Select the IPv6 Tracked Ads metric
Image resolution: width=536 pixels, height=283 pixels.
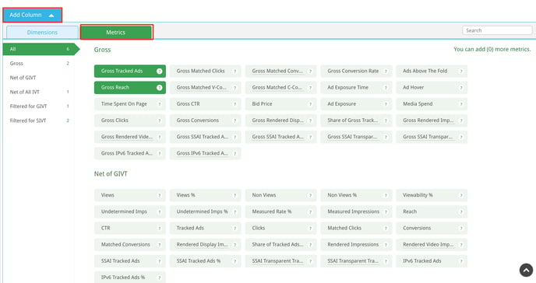pos(432,261)
